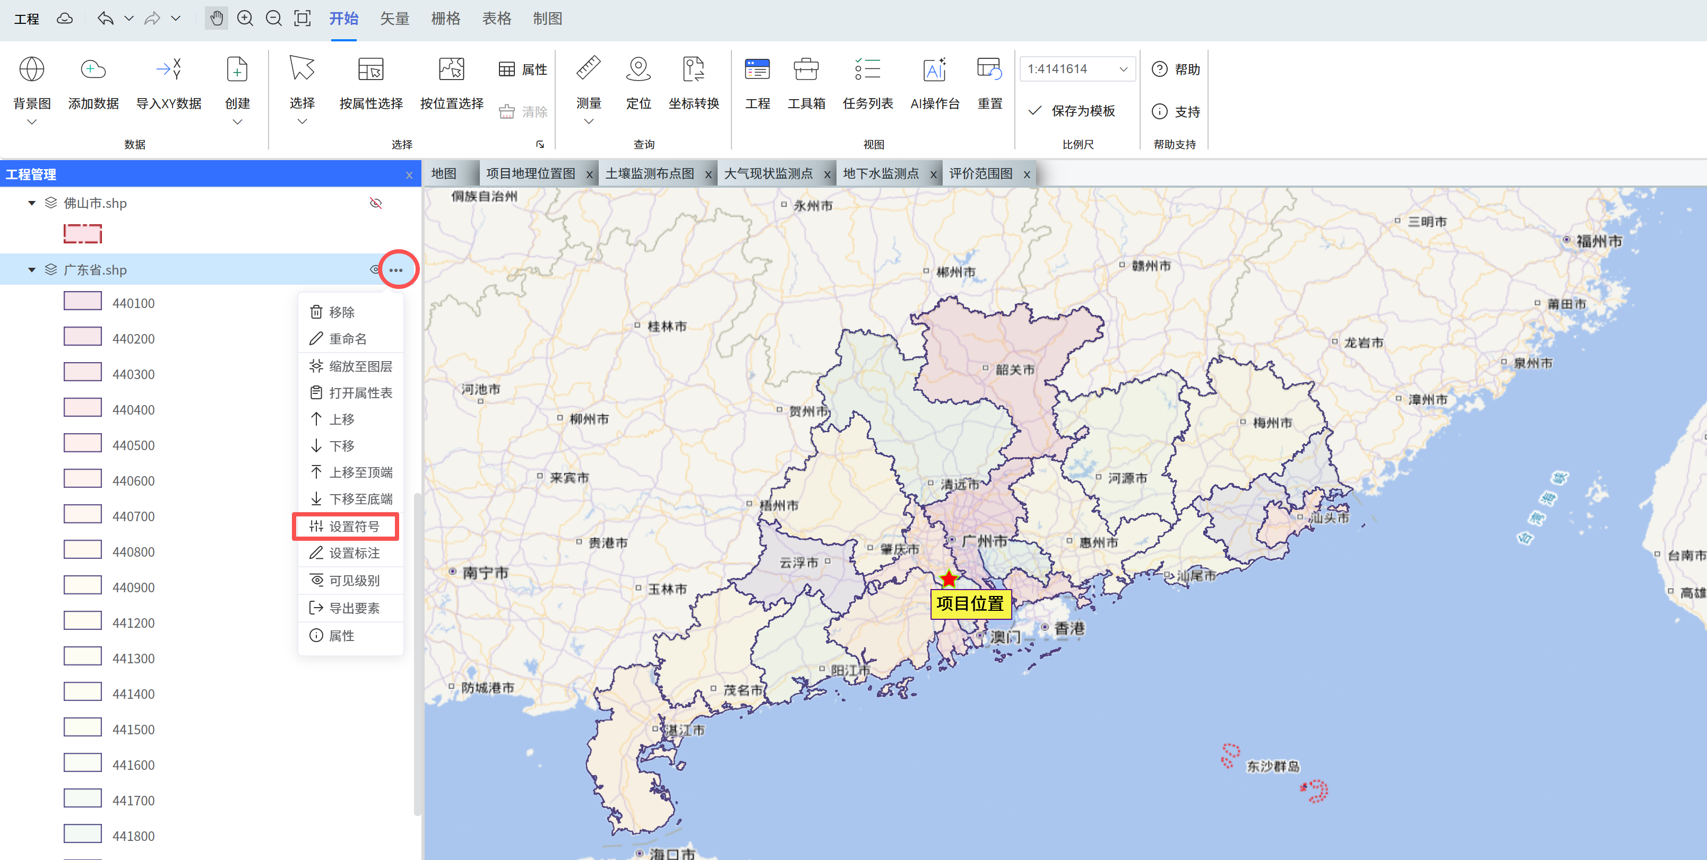Open the Toolbox icon
The width and height of the screenshot is (1707, 860).
[x=806, y=69]
